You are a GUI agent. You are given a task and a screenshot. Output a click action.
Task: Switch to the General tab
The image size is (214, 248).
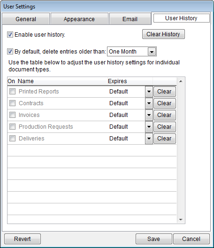[x=26, y=19]
